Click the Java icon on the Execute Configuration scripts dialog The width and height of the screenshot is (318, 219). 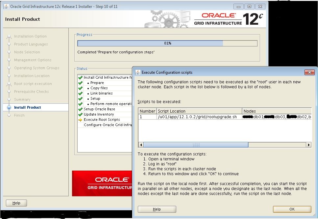[137, 72]
